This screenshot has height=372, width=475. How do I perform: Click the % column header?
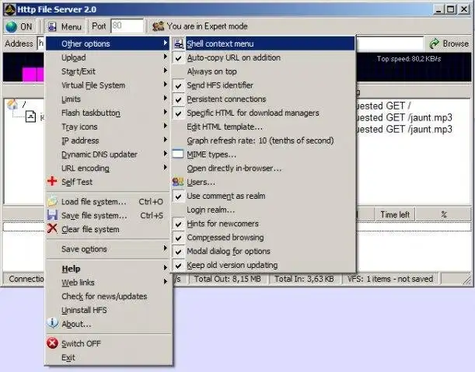[x=443, y=214]
